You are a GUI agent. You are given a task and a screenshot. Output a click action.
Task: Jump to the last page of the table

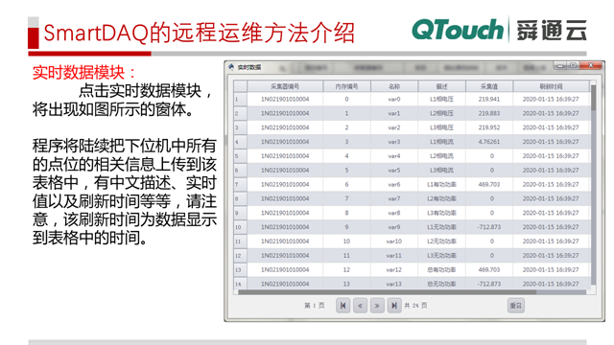click(x=394, y=306)
